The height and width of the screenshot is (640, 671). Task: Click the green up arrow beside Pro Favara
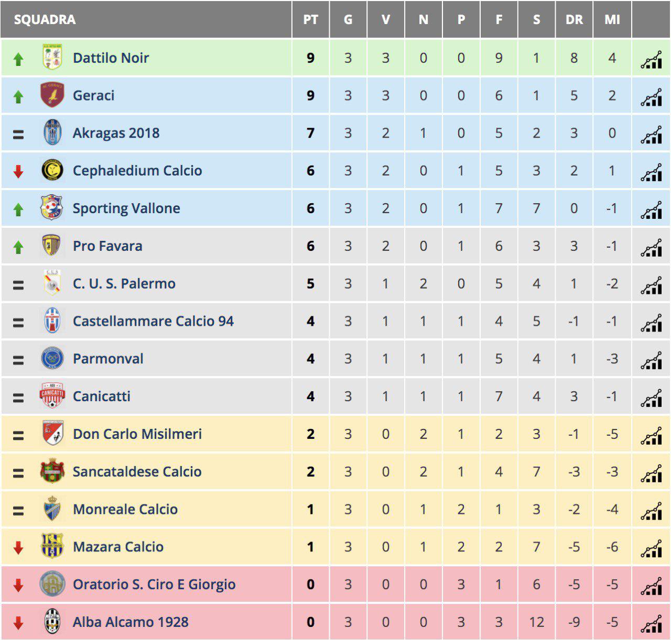coord(18,247)
